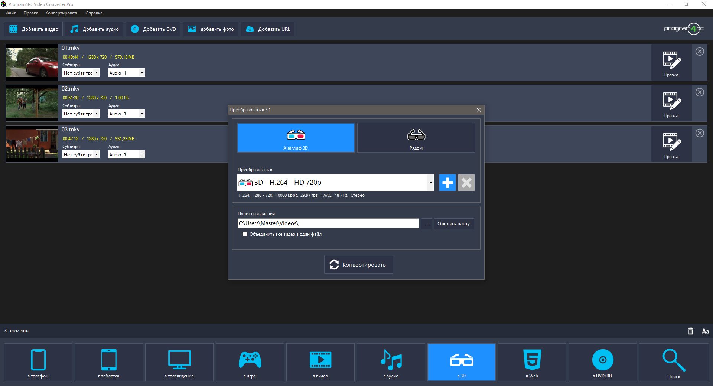Enable merging all videos into one file
Image resolution: width=713 pixels, height=386 pixels.
coord(245,234)
